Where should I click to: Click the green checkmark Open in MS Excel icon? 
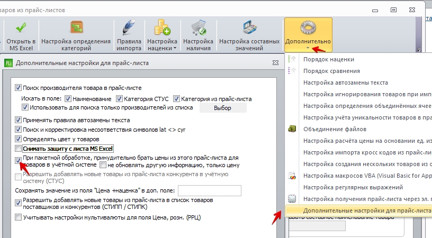[x=21, y=28]
